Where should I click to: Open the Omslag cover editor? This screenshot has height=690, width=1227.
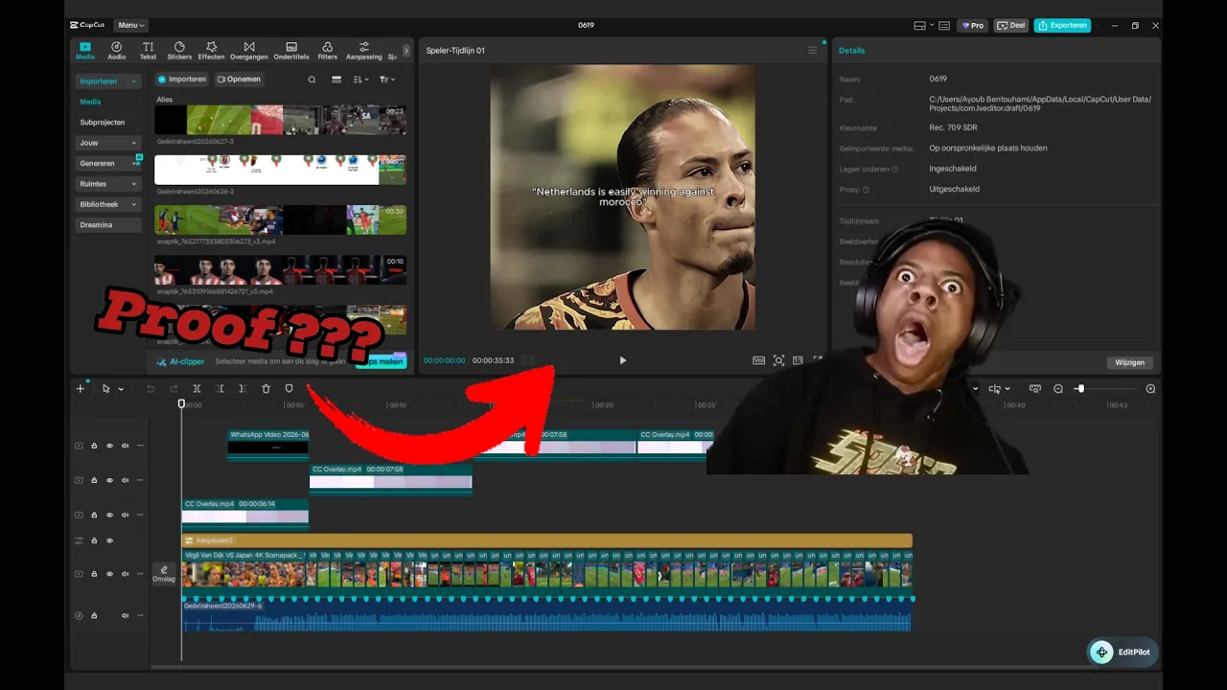[x=164, y=574]
